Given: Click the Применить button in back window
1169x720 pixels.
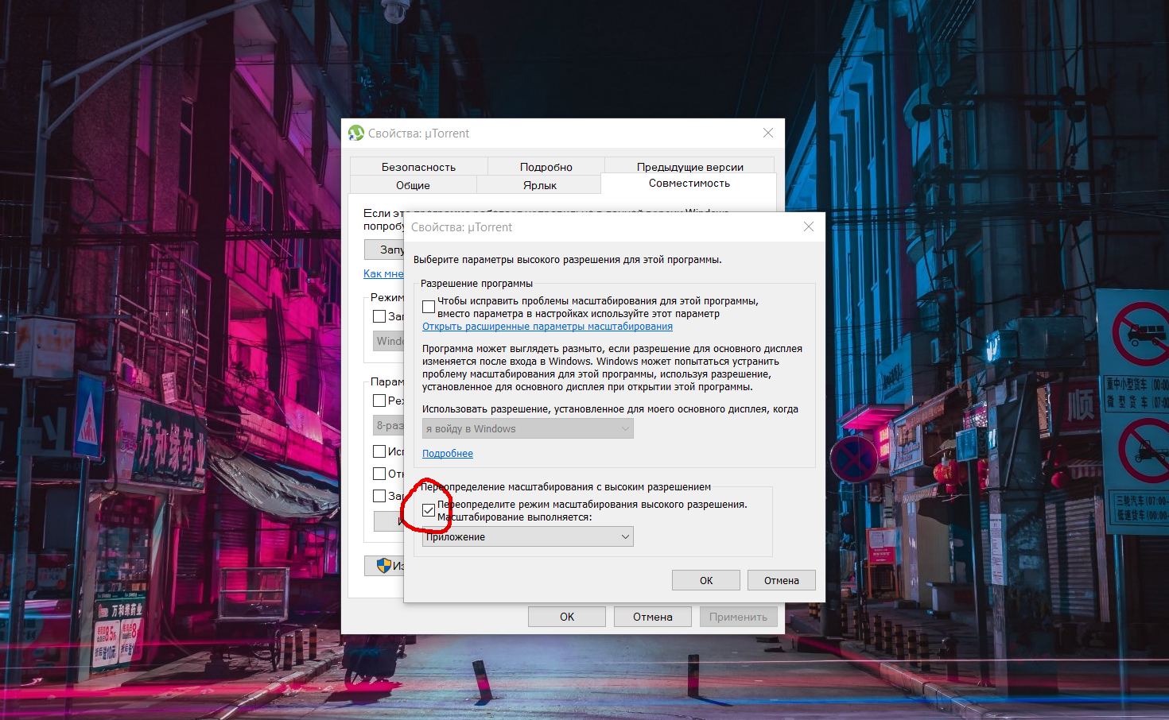Looking at the screenshot, I should [739, 617].
